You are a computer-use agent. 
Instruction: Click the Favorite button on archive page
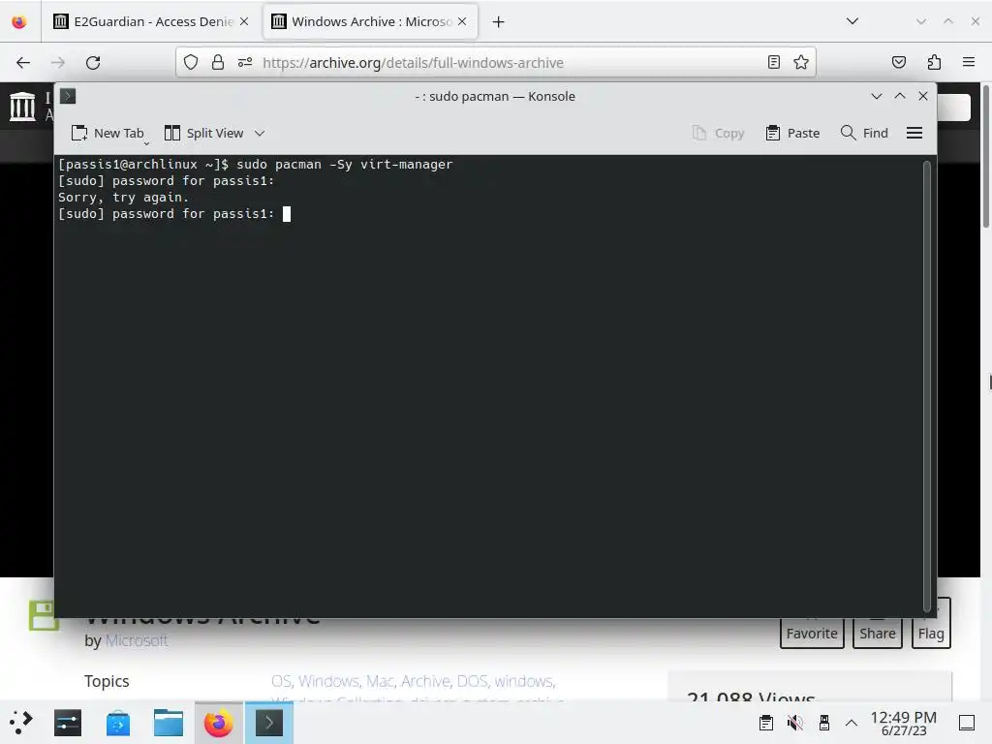[812, 634]
